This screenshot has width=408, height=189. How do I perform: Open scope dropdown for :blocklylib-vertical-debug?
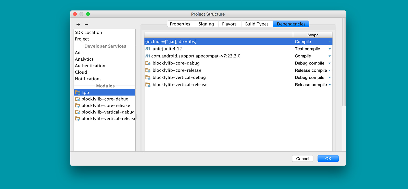click(x=329, y=77)
